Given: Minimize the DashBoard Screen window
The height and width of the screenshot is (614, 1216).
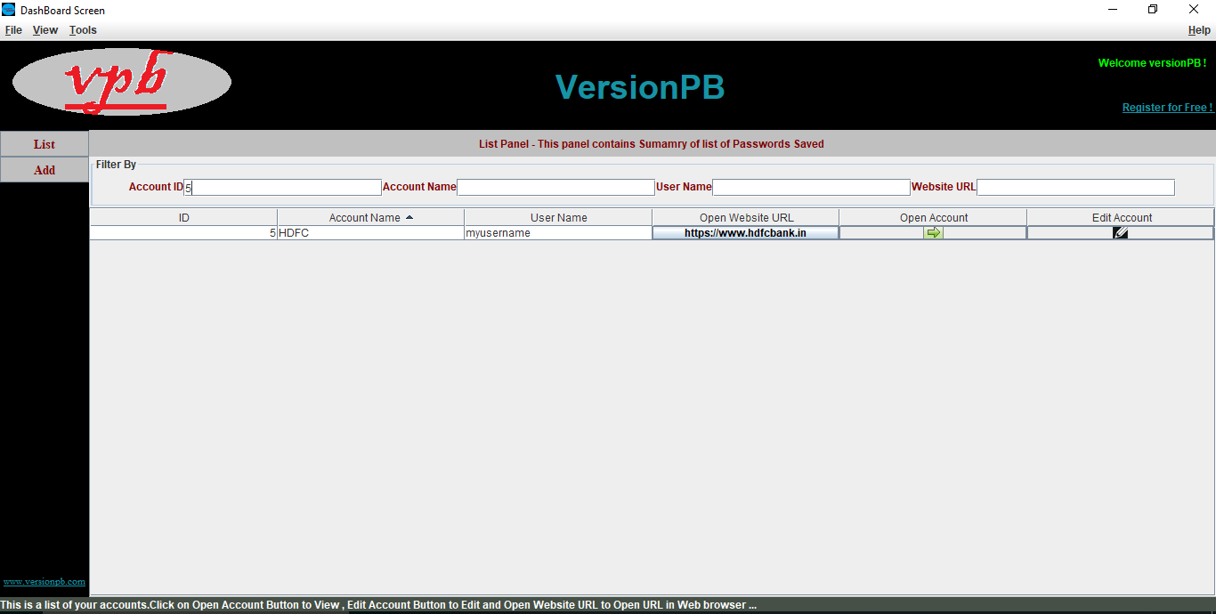Looking at the screenshot, I should coord(1113,10).
